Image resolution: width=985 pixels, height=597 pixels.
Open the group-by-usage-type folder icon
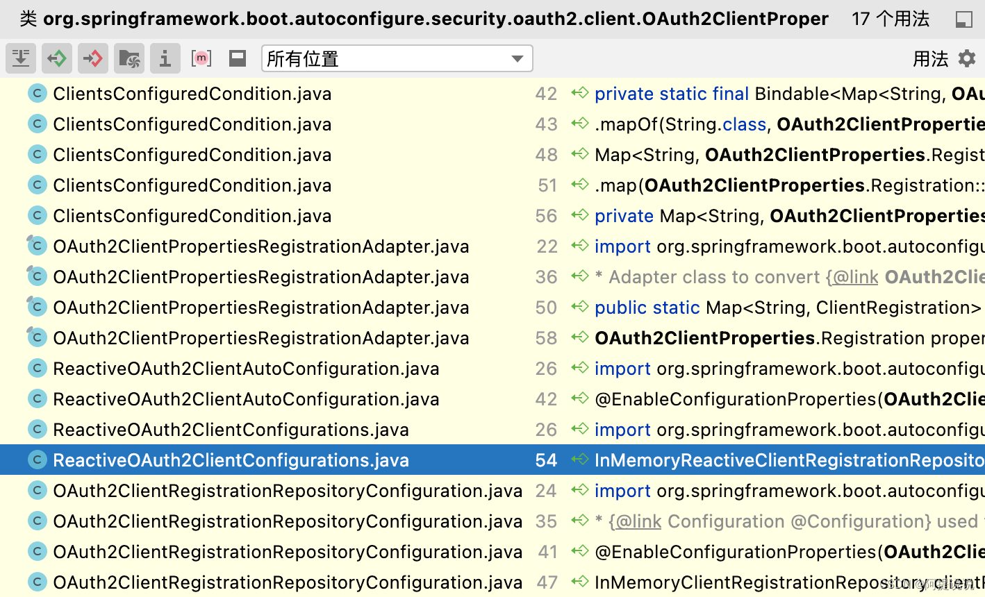(129, 58)
